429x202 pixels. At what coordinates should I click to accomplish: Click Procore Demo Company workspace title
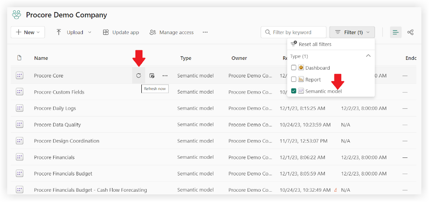pos(67,15)
